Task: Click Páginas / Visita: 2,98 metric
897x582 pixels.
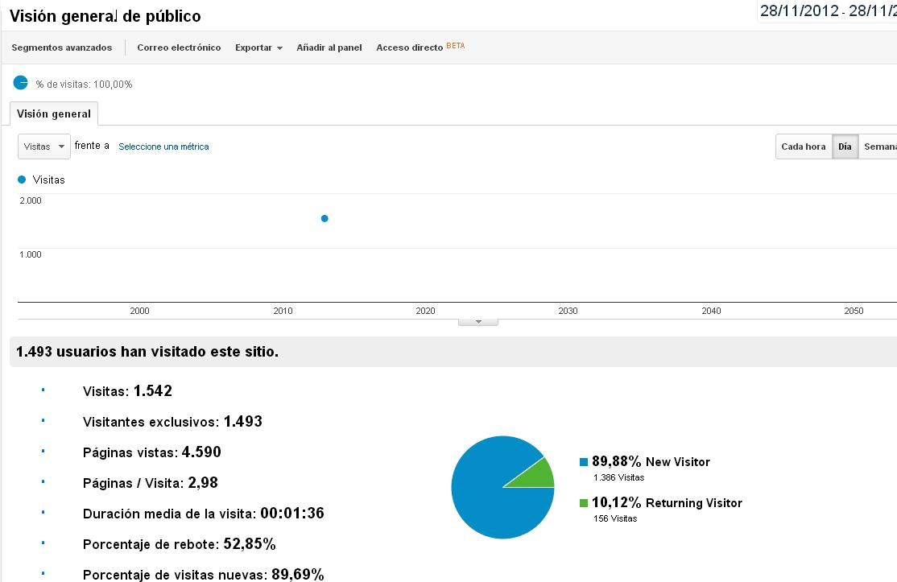Action: coord(151,483)
